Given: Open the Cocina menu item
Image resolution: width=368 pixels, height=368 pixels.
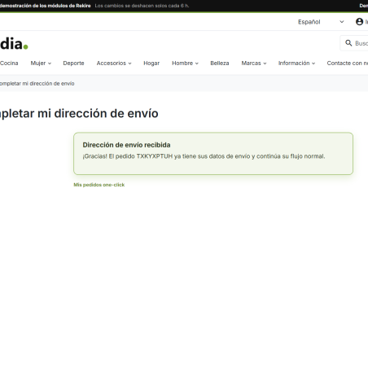Looking at the screenshot, I should (x=9, y=63).
